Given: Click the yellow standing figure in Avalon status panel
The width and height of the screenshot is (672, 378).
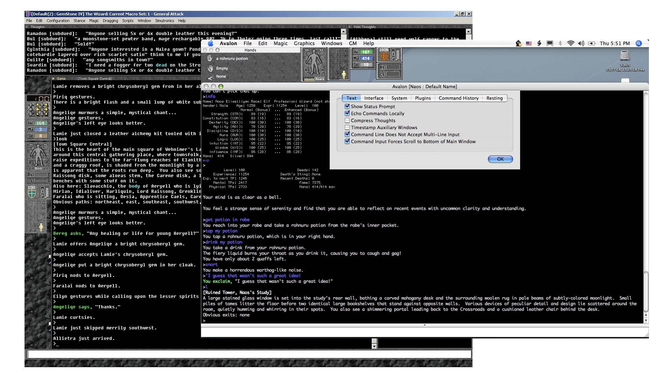Looking at the screenshot, I should pyautogui.click(x=344, y=75).
